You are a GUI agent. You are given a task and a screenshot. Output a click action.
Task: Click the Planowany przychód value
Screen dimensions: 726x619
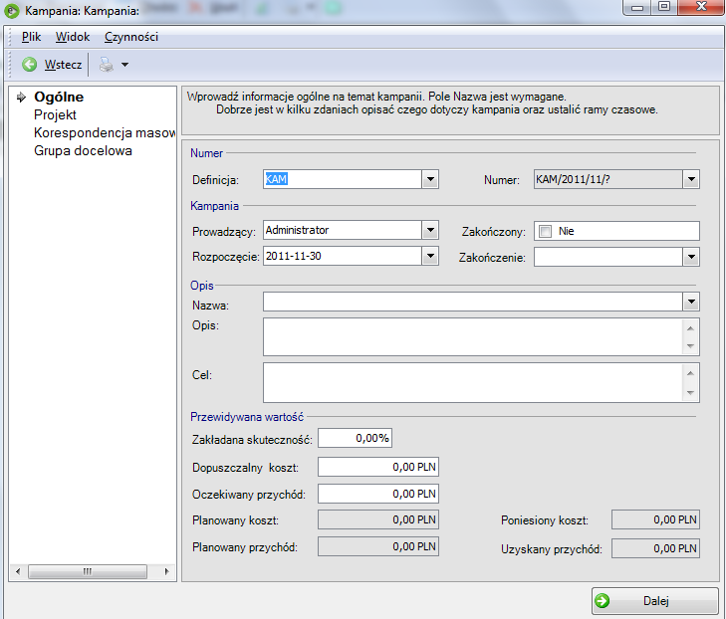[x=378, y=546]
